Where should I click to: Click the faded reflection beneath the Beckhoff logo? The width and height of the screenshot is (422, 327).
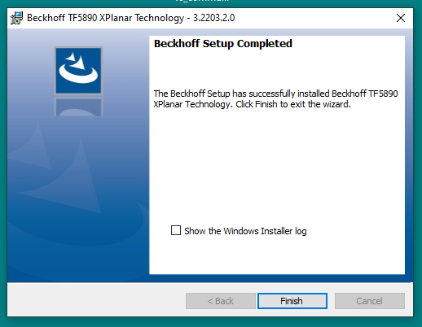pos(78,107)
